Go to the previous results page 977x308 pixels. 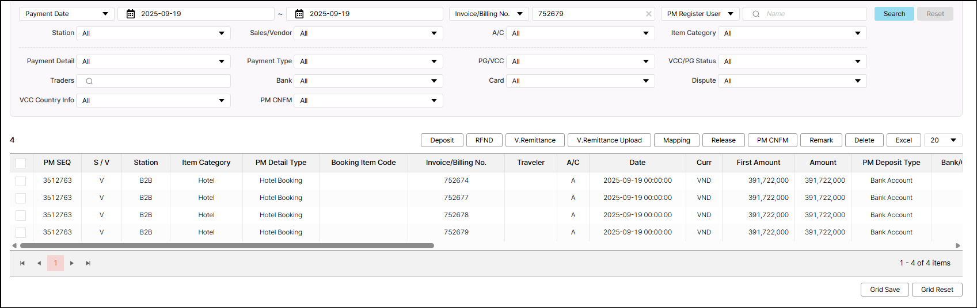point(39,263)
